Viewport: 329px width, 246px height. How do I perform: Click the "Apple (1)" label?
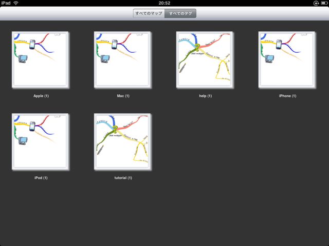click(x=41, y=96)
